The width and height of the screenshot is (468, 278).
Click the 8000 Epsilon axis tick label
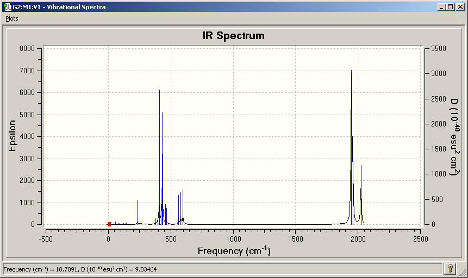click(27, 48)
